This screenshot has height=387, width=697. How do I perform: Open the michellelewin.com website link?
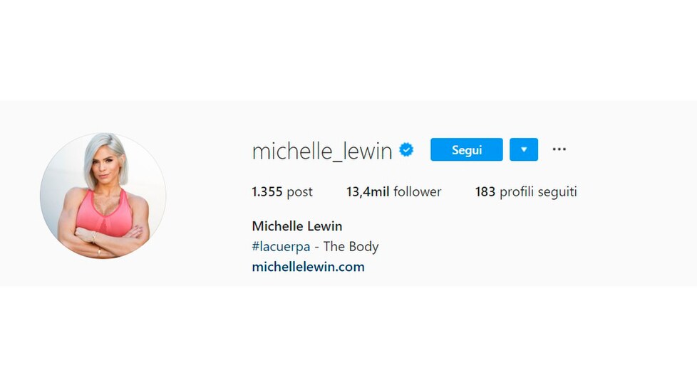[308, 267]
